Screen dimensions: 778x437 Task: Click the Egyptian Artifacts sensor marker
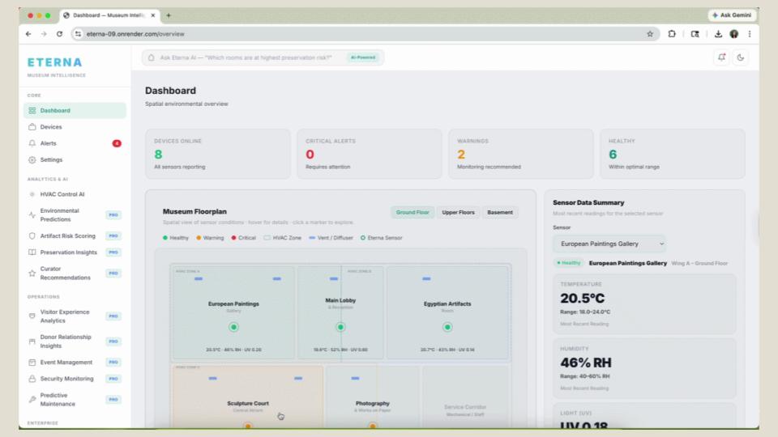(447, 327)
